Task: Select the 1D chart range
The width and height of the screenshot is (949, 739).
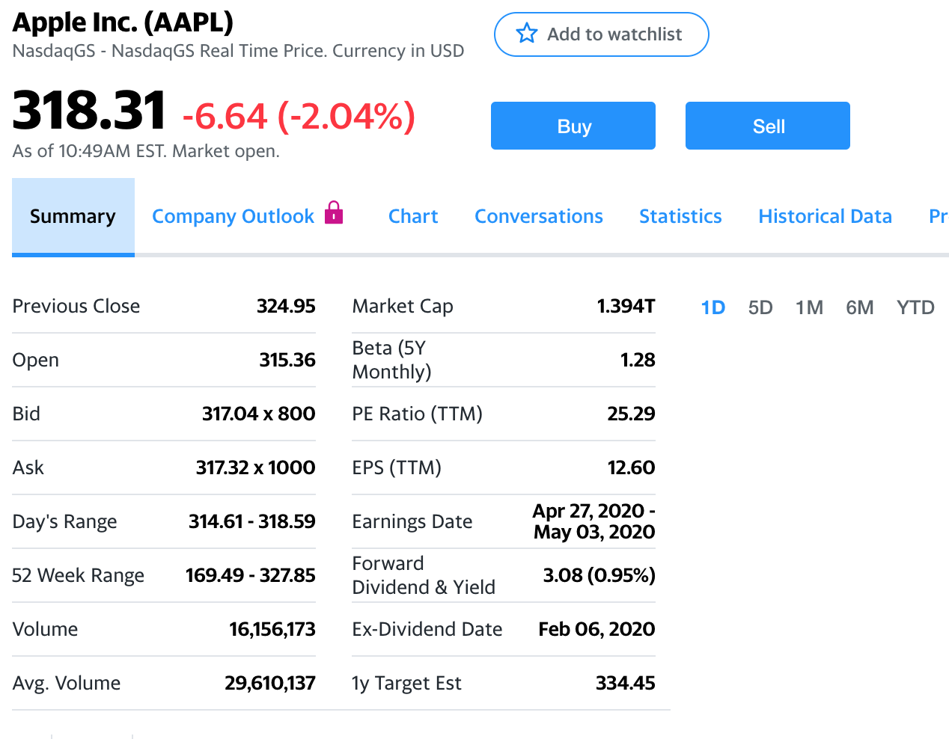Action: point(713,307)
